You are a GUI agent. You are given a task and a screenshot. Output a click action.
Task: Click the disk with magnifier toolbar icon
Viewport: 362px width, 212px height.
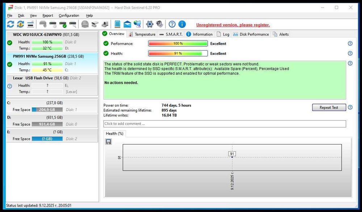(x=73, y=24)
